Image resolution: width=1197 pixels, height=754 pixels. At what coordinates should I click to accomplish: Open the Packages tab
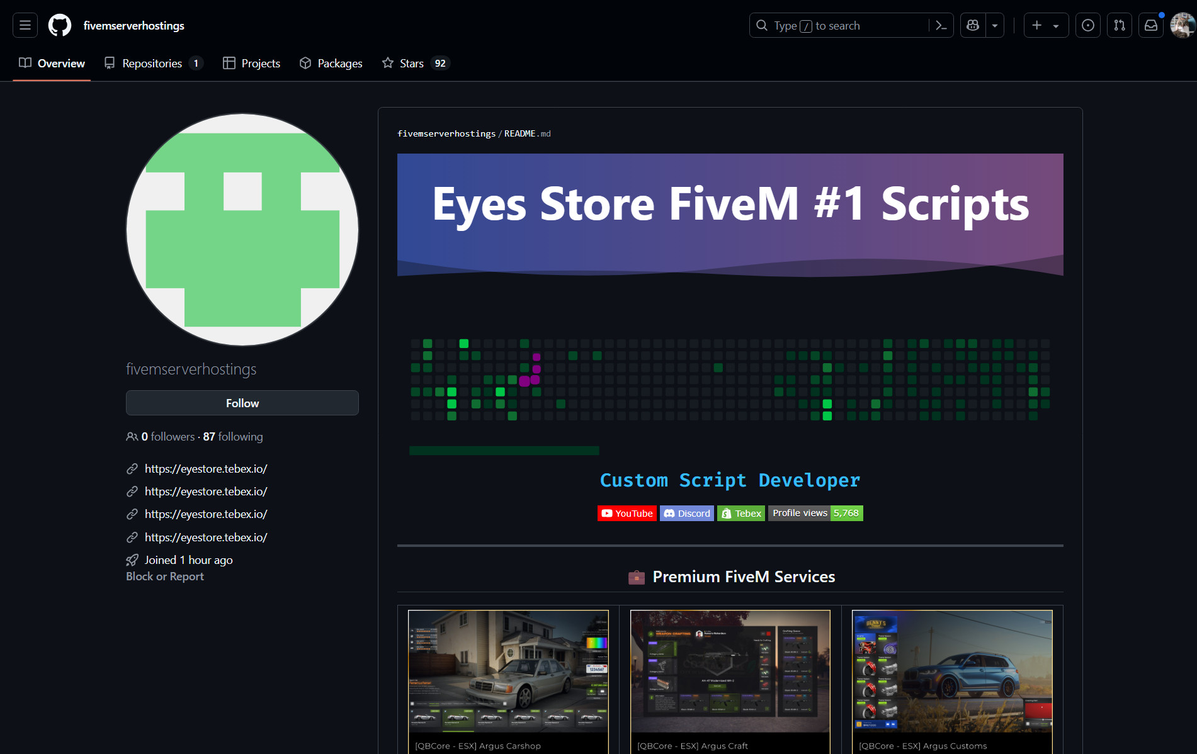pos(331,63)
